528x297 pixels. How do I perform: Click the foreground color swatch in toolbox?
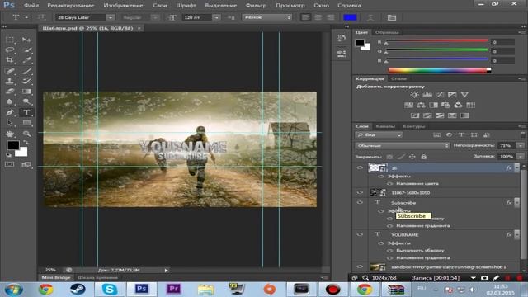coord(13,145)
